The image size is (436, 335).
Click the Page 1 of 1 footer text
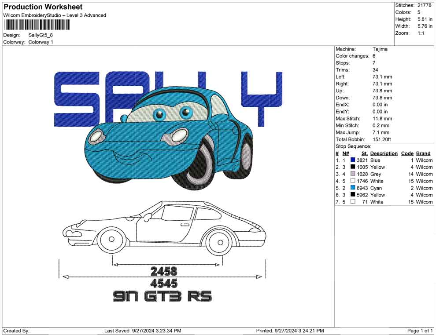420,331
